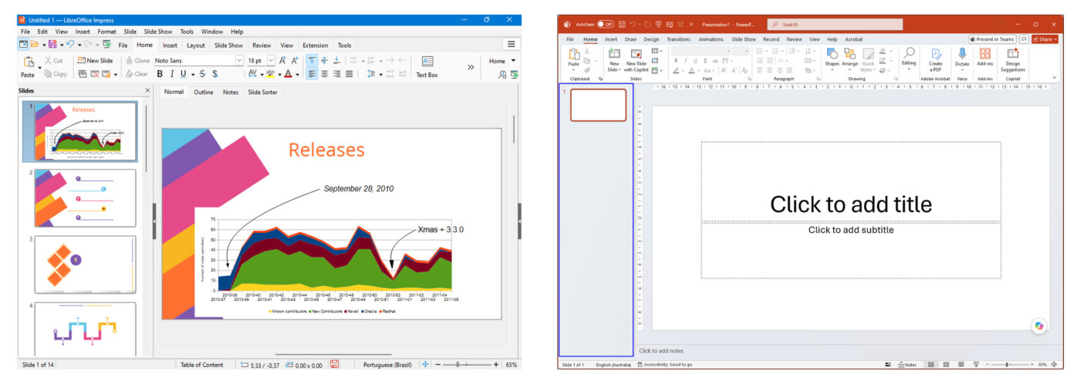Switch to PowerPoint Design tab
Viewport: 1080px width, 384px height.
(x=652, y=39)
